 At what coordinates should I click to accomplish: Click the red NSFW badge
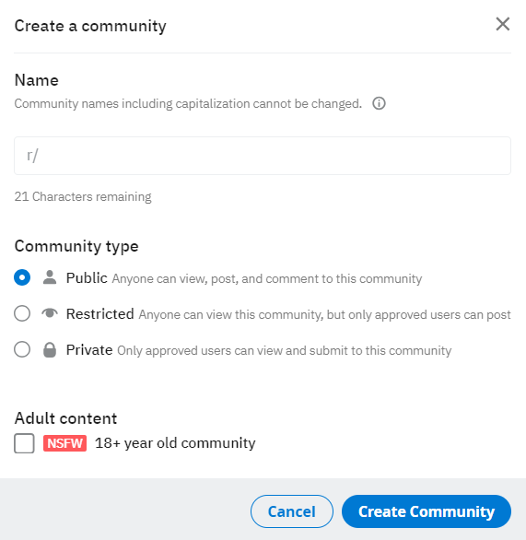64,443
